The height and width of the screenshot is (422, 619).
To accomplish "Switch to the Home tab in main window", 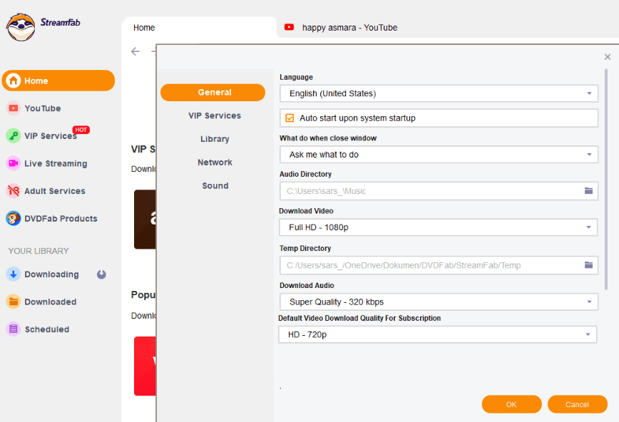I will tap(199, 28).
